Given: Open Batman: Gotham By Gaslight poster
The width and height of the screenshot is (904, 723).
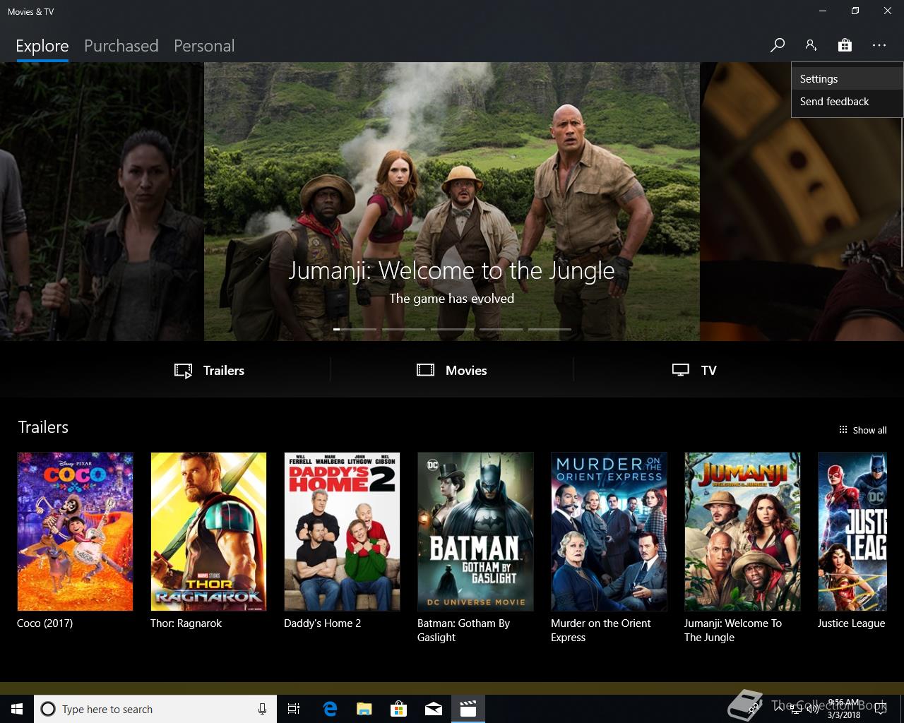Looking at the screenshot, I should tap(475, 532).
